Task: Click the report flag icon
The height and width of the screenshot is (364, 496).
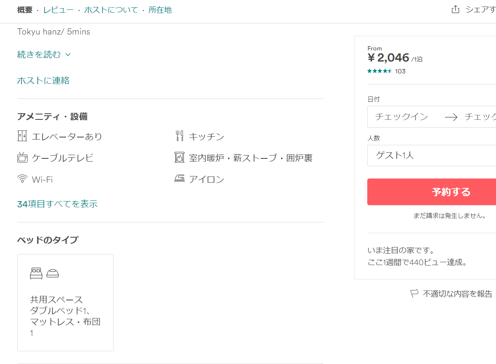Action: click(414, 293)
